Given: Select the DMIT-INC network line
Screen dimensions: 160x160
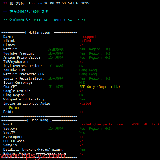Looking at the screenshot, I should point(44,20).
